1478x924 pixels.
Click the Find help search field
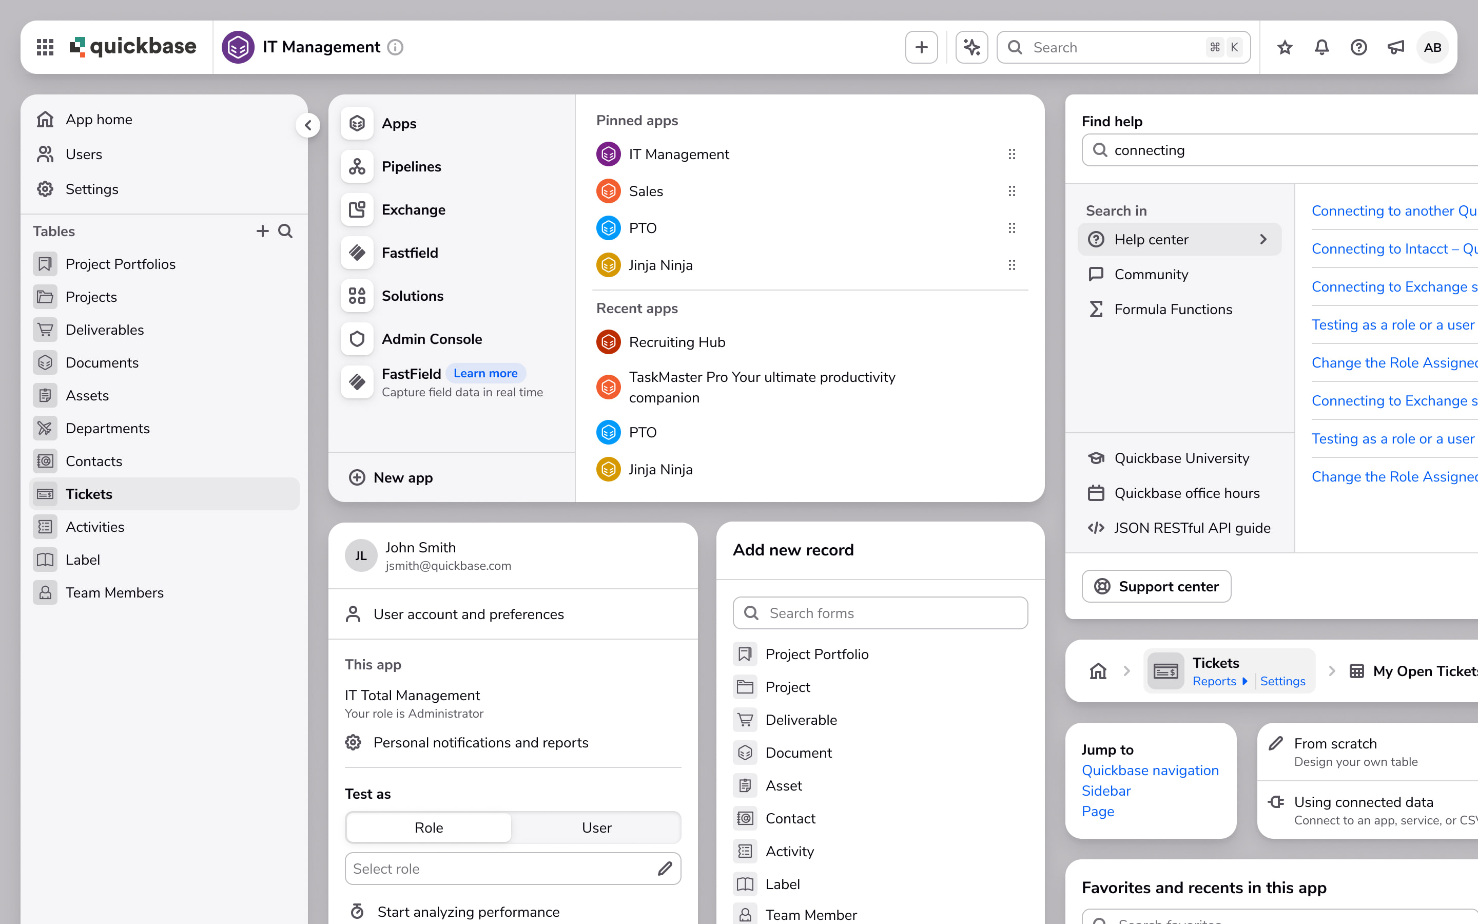point(1280,150)
